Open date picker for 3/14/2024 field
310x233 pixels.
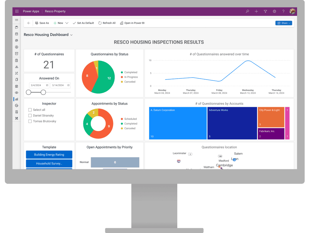click(x=68, y=85)
